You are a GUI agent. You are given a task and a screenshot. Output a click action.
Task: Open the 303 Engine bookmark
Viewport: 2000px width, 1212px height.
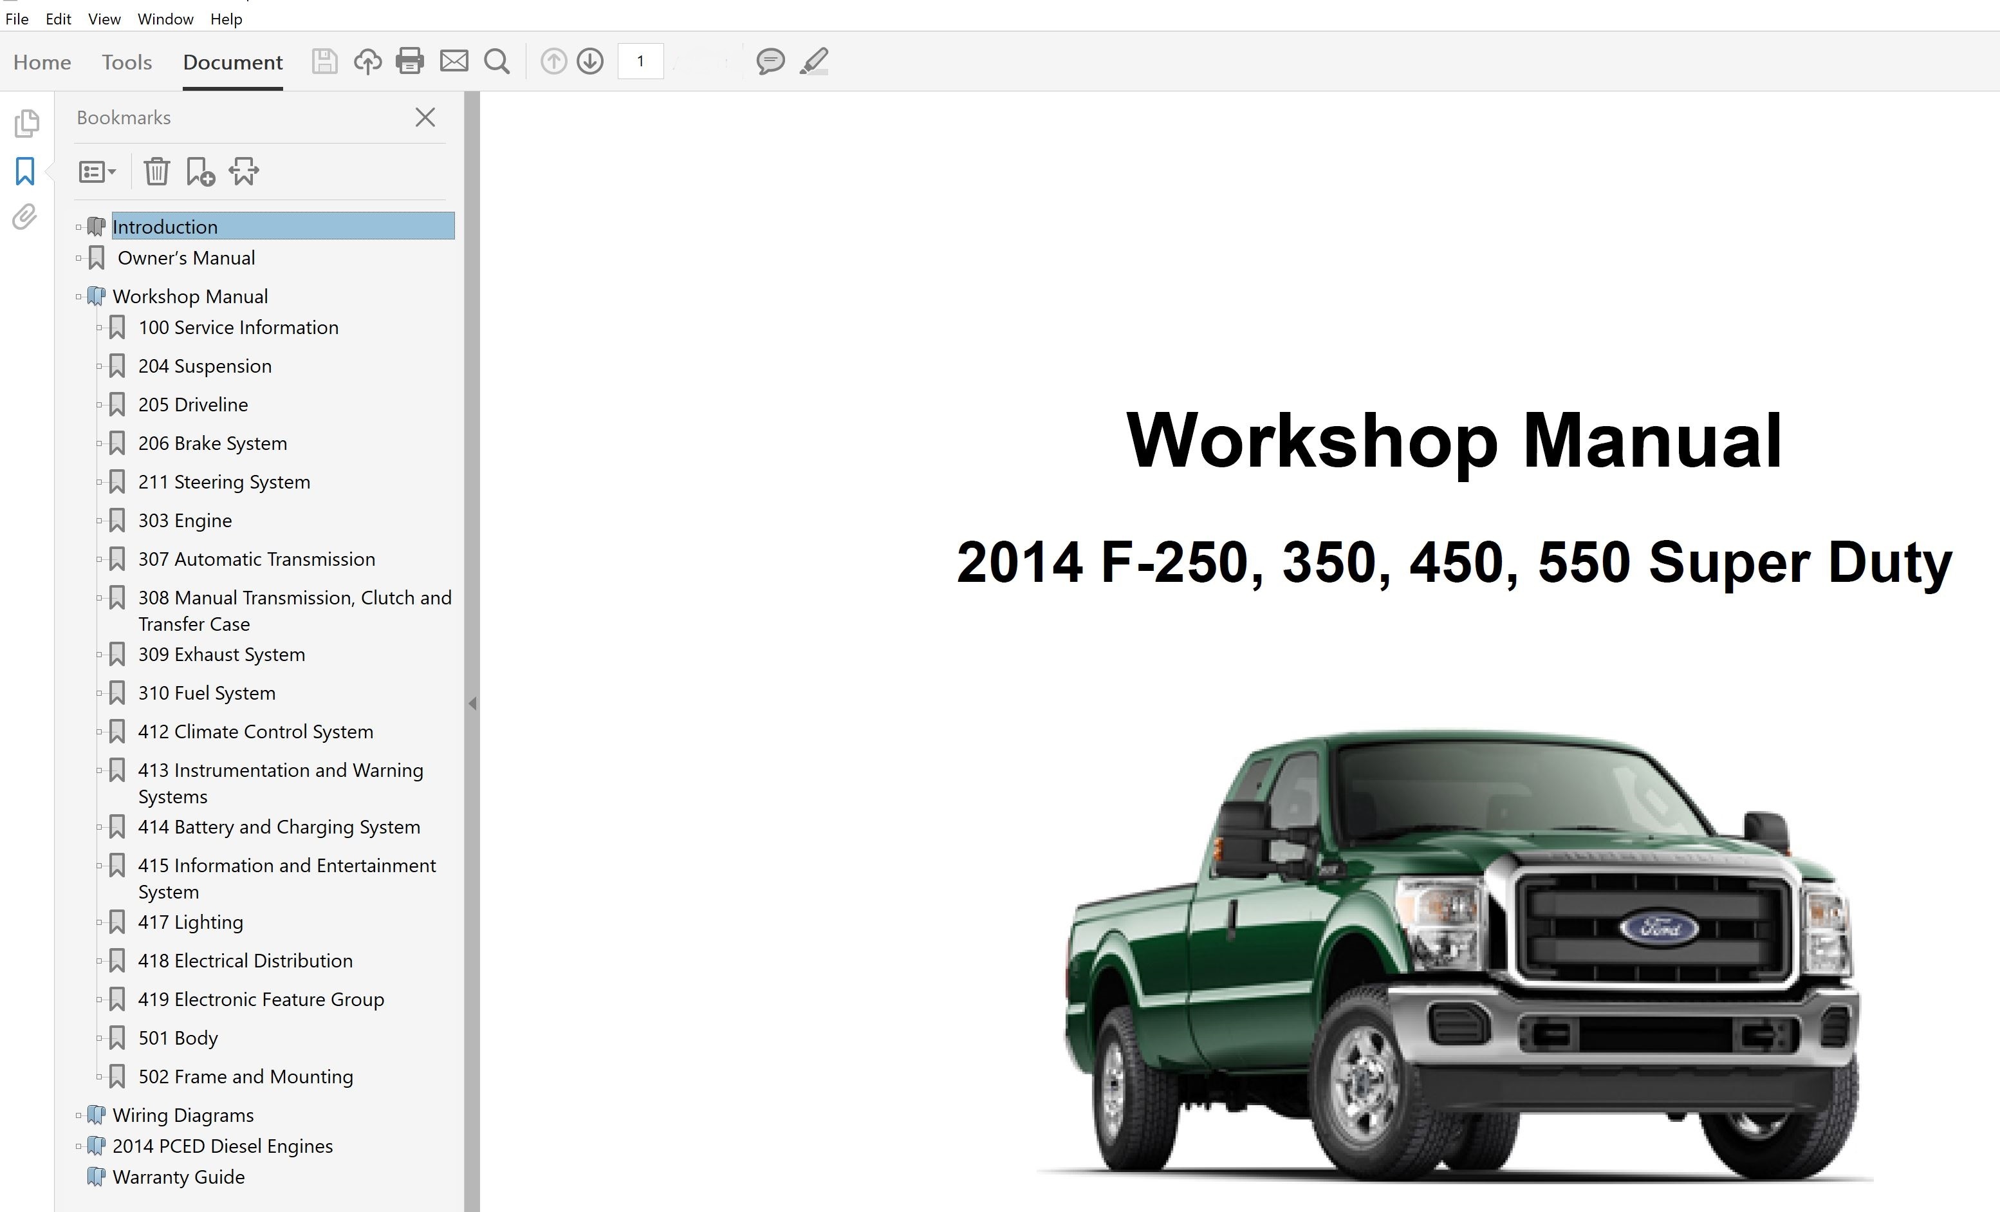(x=185, y=520)
